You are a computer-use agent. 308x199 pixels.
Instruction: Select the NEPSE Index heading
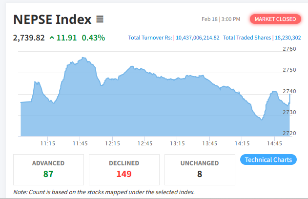pyautogui.click(x=52, y=20)
